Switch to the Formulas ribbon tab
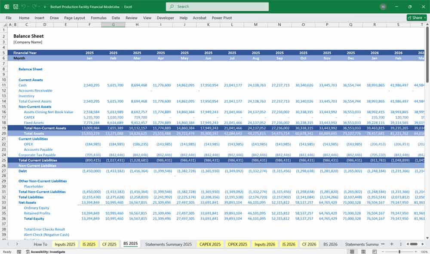430x254 pixels. pyautogui.click(x=98, y=18)
